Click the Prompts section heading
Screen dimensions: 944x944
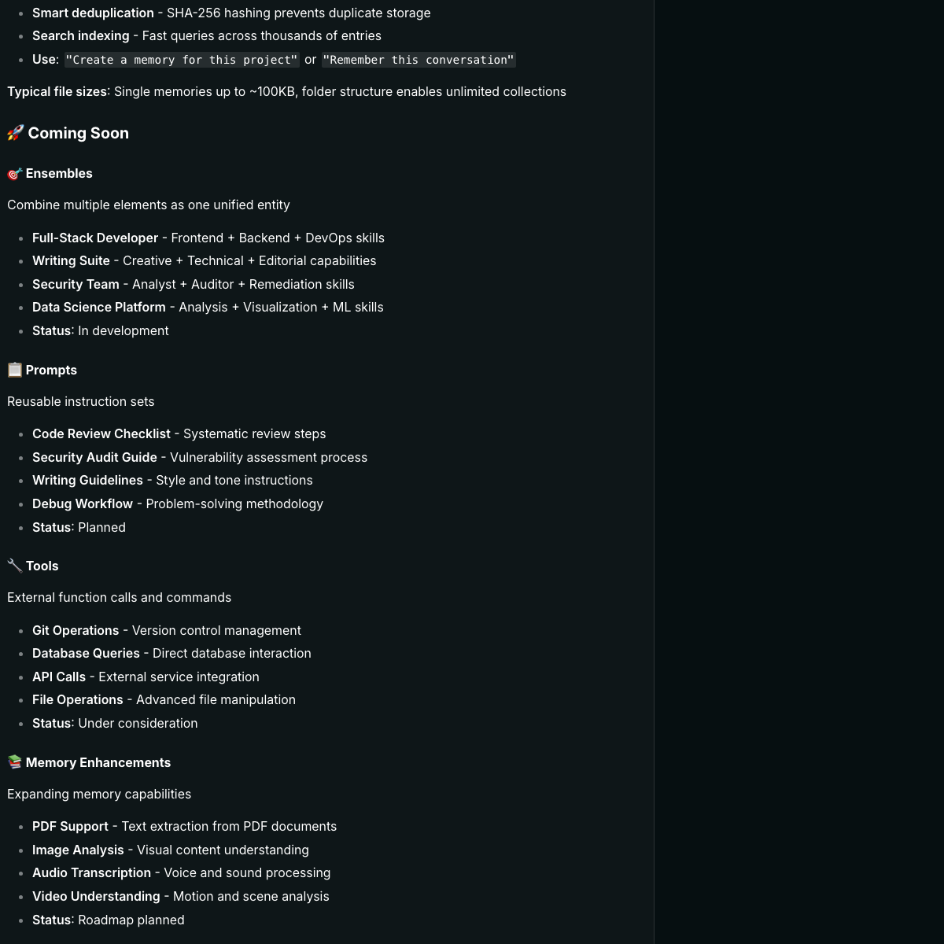coord(51,370)
